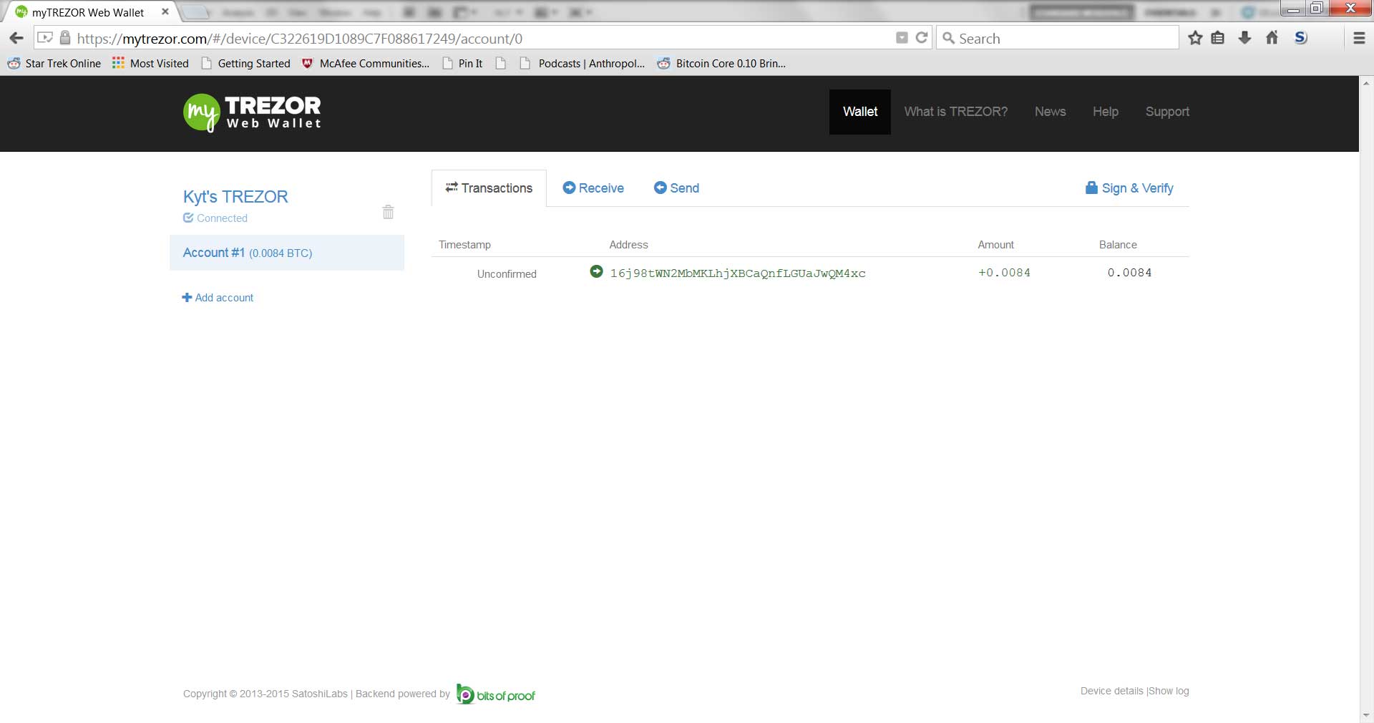This screenshot has width=1374, height=723.
Task: Click the SatoshiLabs copyright text
Action: pyautogui.click(x=265, y=694)
